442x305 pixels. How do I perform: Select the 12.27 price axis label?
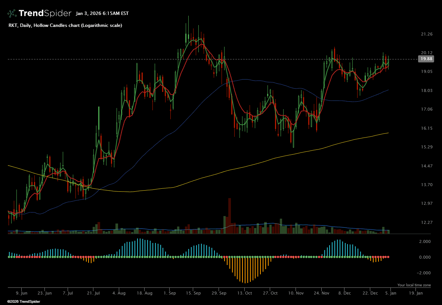pyautogui.click(x=426, y=222)
